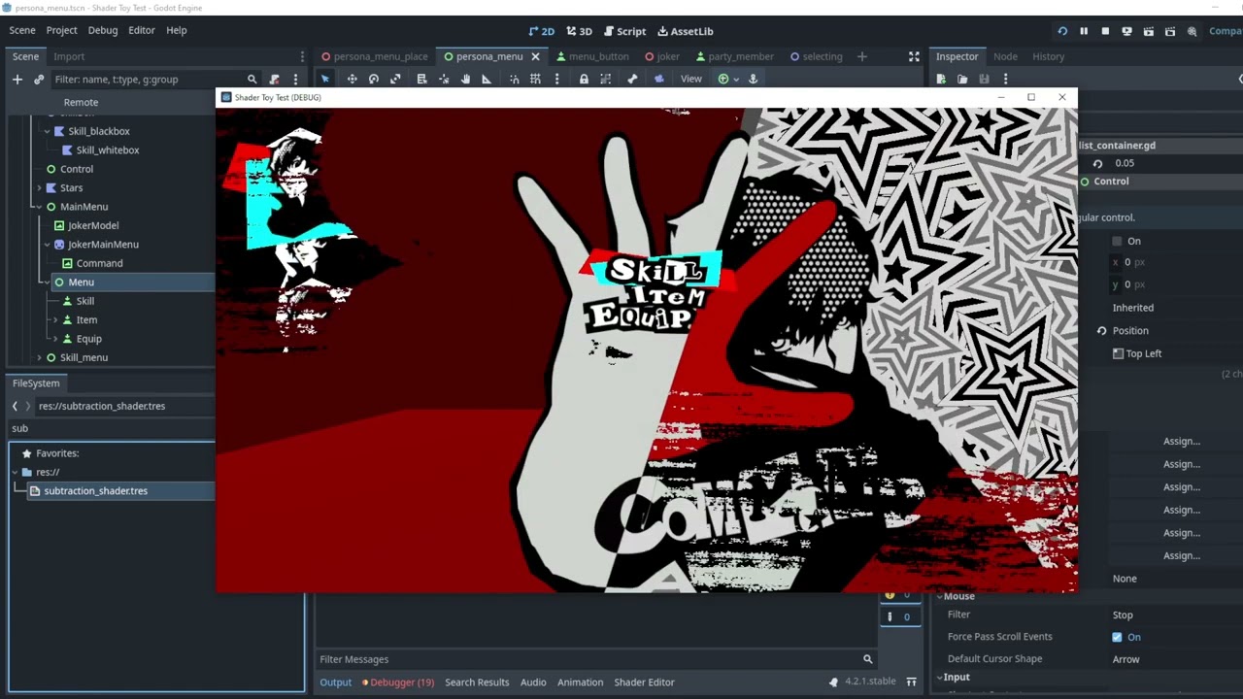This screenshot has width=1243, height=699.
Task: Click the group selected nodes icon
Action: pos(606,79)
